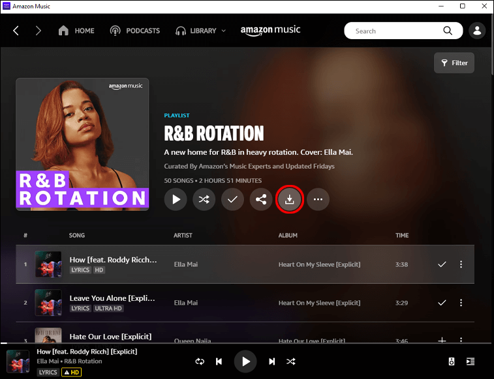Click the search magnifier icon

coord(448,31)
